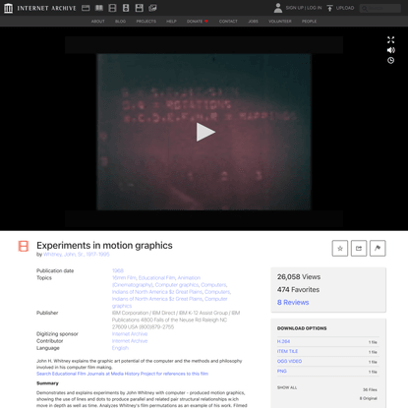408x408 pixels.
Task: Click Sign Up | Log In link
Action: pos(304,8)
